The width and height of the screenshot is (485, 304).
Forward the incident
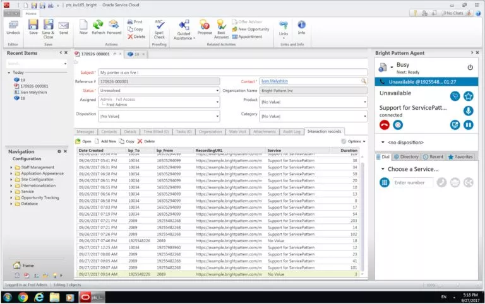(114, 28)
